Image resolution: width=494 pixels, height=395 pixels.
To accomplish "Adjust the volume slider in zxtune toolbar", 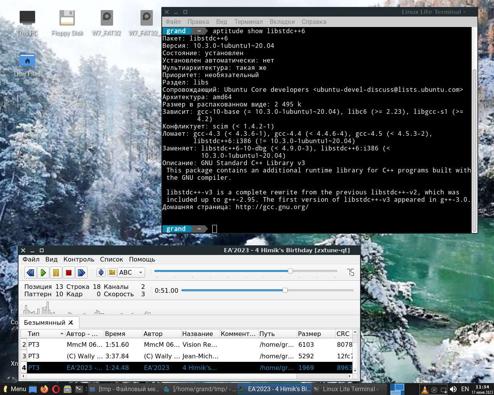I will point(245,271).
